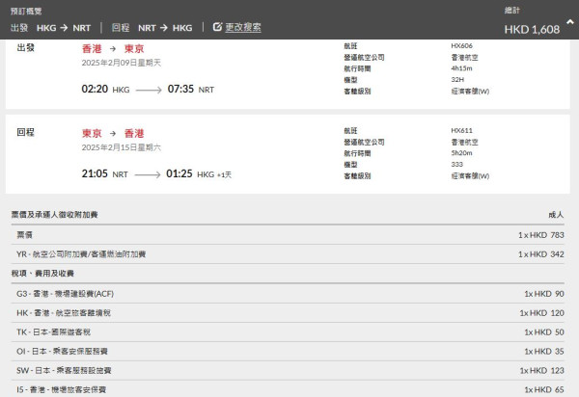Image resolution: width=579 pixels, height=397 pixels.
Task: Click the long arrow between 21:05 and 01:25
Action: coord(148,174)
